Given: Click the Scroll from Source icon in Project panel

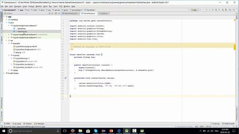Looking at the screenshot, I should 50,13.
